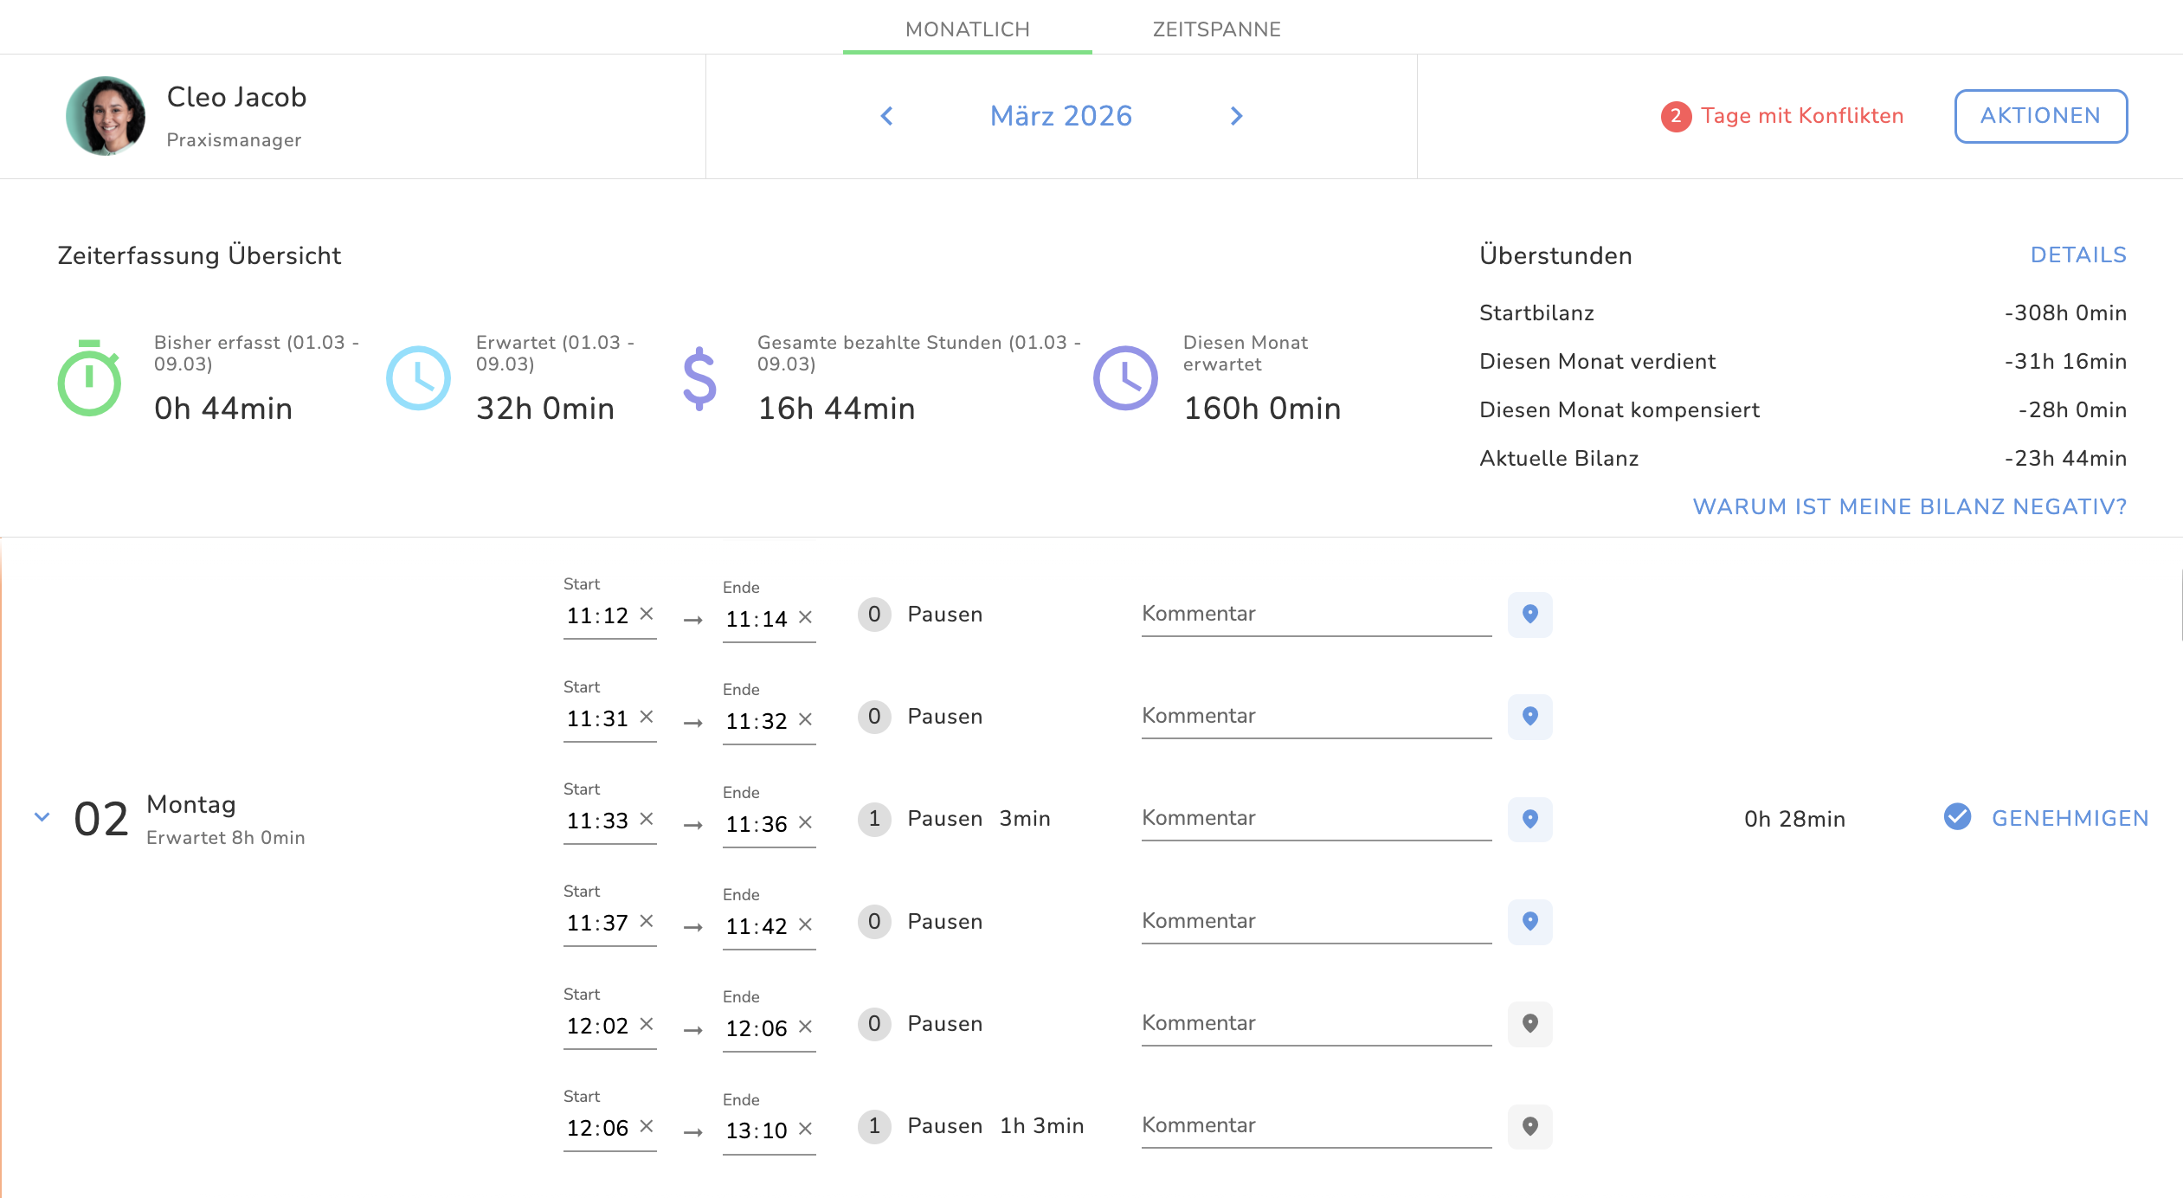Click Warum ist meine Bilanz negativ link
Screen dimensions: 2183x1198
coord(1909,506)
